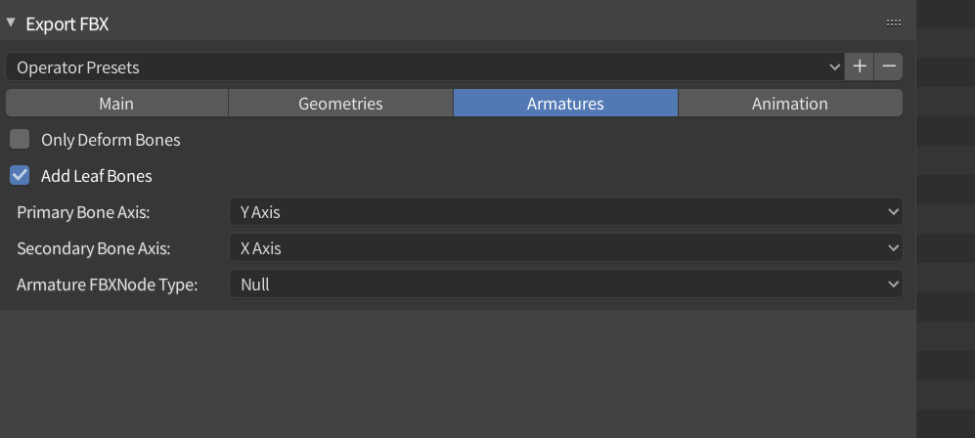This screenshot has height=438, width=975.
Task: Open Primary Bone Axis dropdown
Action: pyautogui.click(x=565, y=211)
